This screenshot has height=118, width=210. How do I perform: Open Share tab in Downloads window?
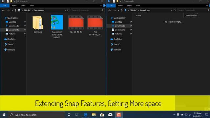[129, 6]
